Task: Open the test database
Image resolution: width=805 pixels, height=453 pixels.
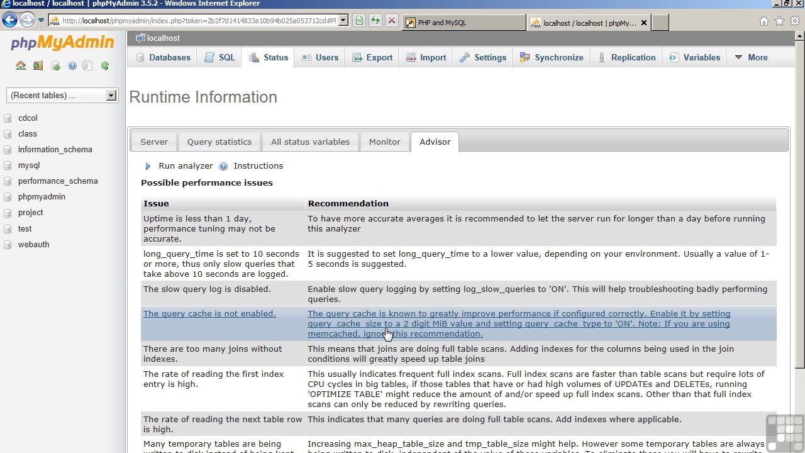Action: [x=25, y=228]
